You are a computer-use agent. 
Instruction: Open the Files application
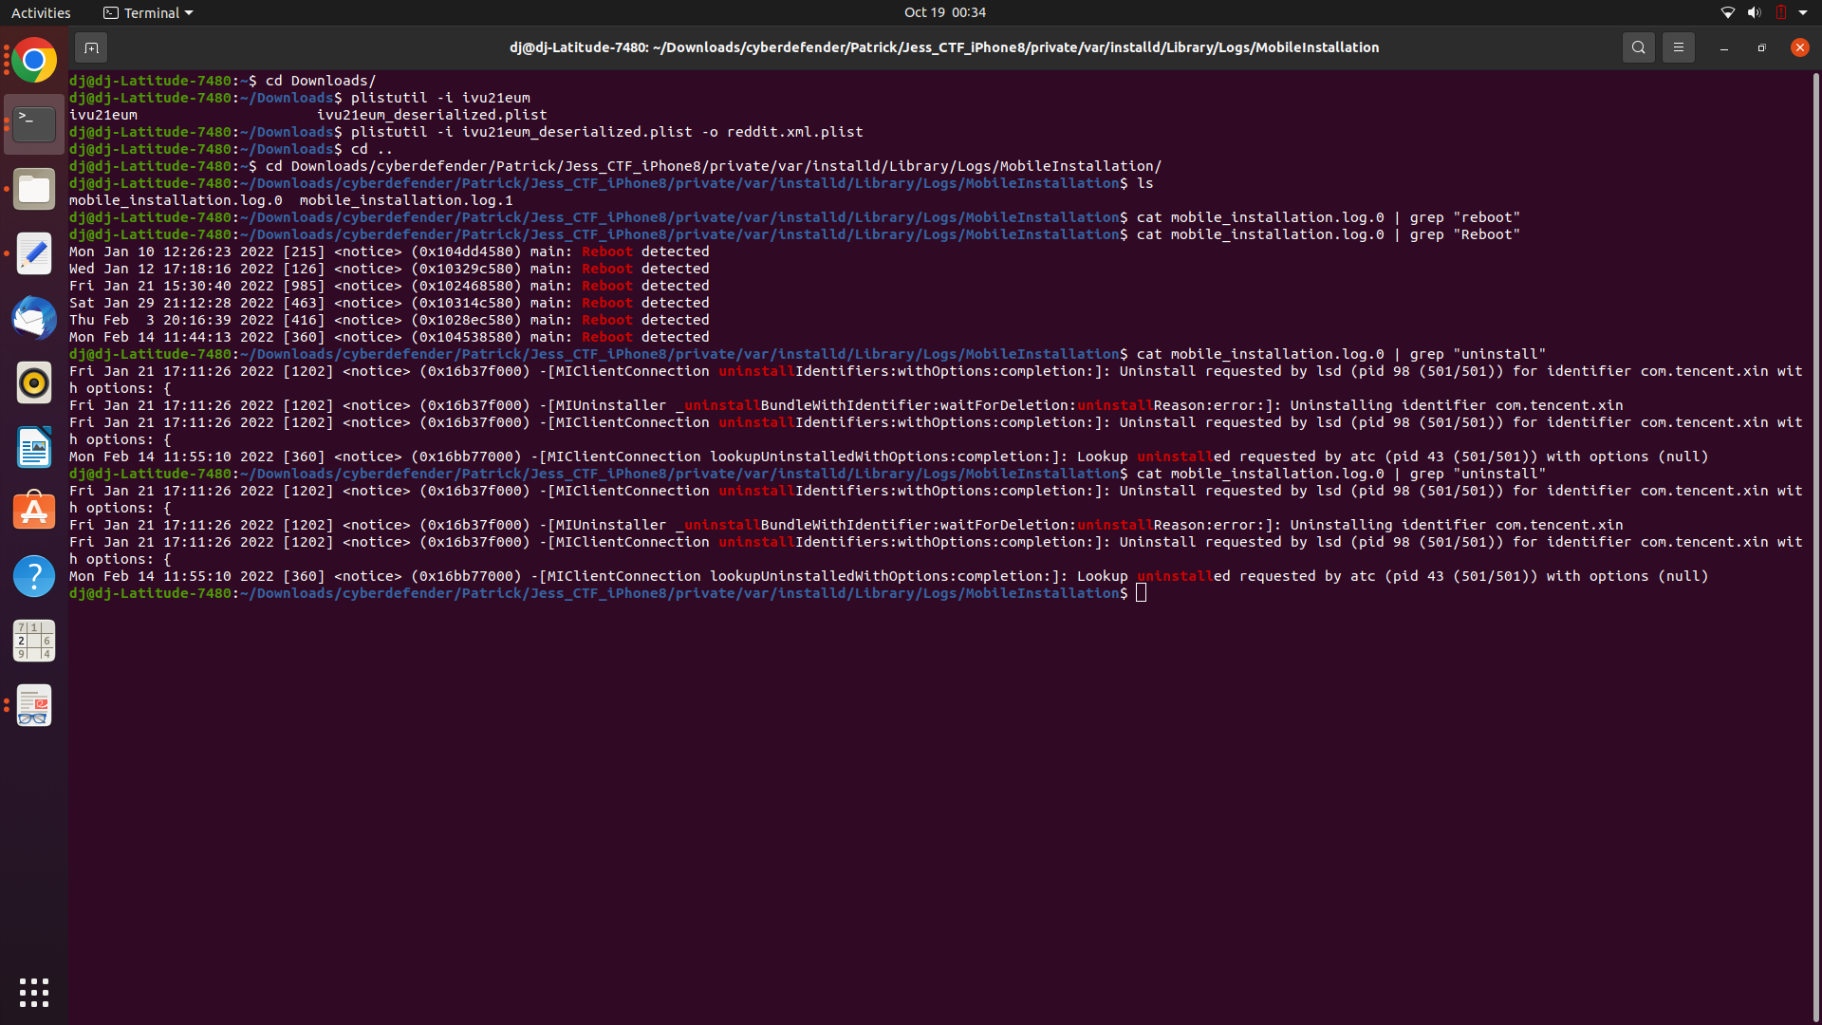(x=33, y=188)
